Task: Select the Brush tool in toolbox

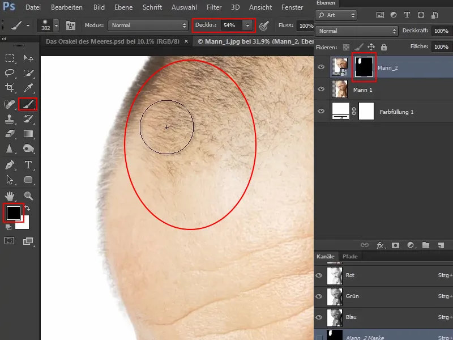Action: pos(28,104)
